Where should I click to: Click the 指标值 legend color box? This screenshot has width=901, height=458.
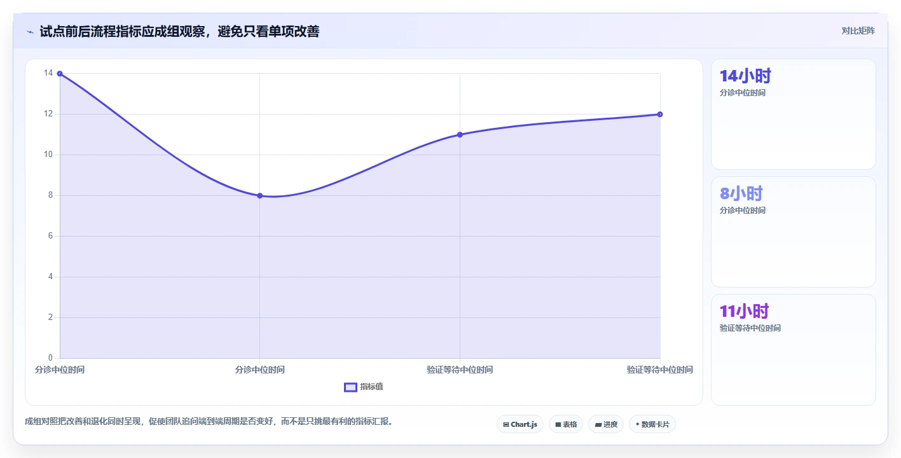tap(350, 387)
